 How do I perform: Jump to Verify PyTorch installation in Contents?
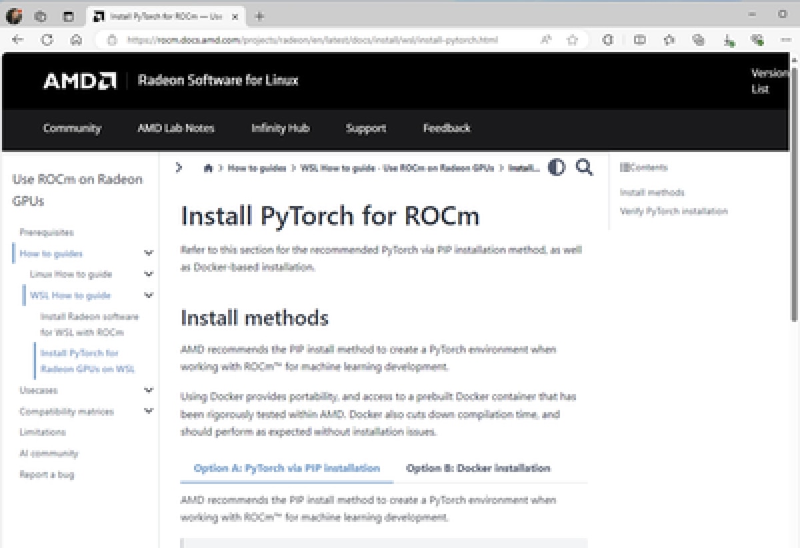pos(674,211)
